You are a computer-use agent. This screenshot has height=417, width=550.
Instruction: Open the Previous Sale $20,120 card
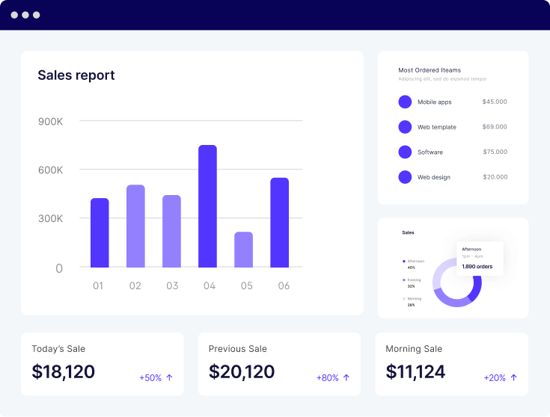(x=279, y=364)
